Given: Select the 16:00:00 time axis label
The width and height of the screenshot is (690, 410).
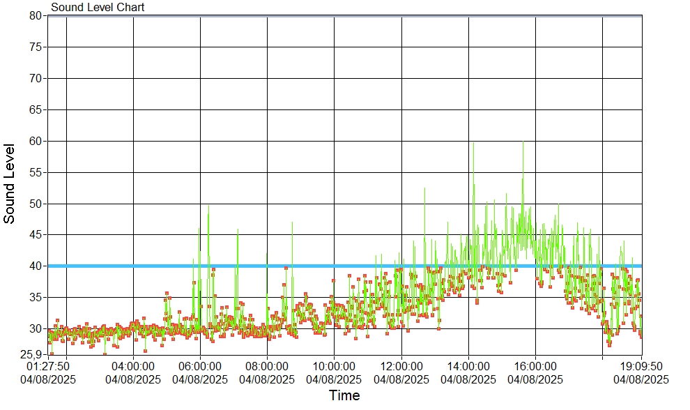Looking at the screenshot, I should pos(535,366).
